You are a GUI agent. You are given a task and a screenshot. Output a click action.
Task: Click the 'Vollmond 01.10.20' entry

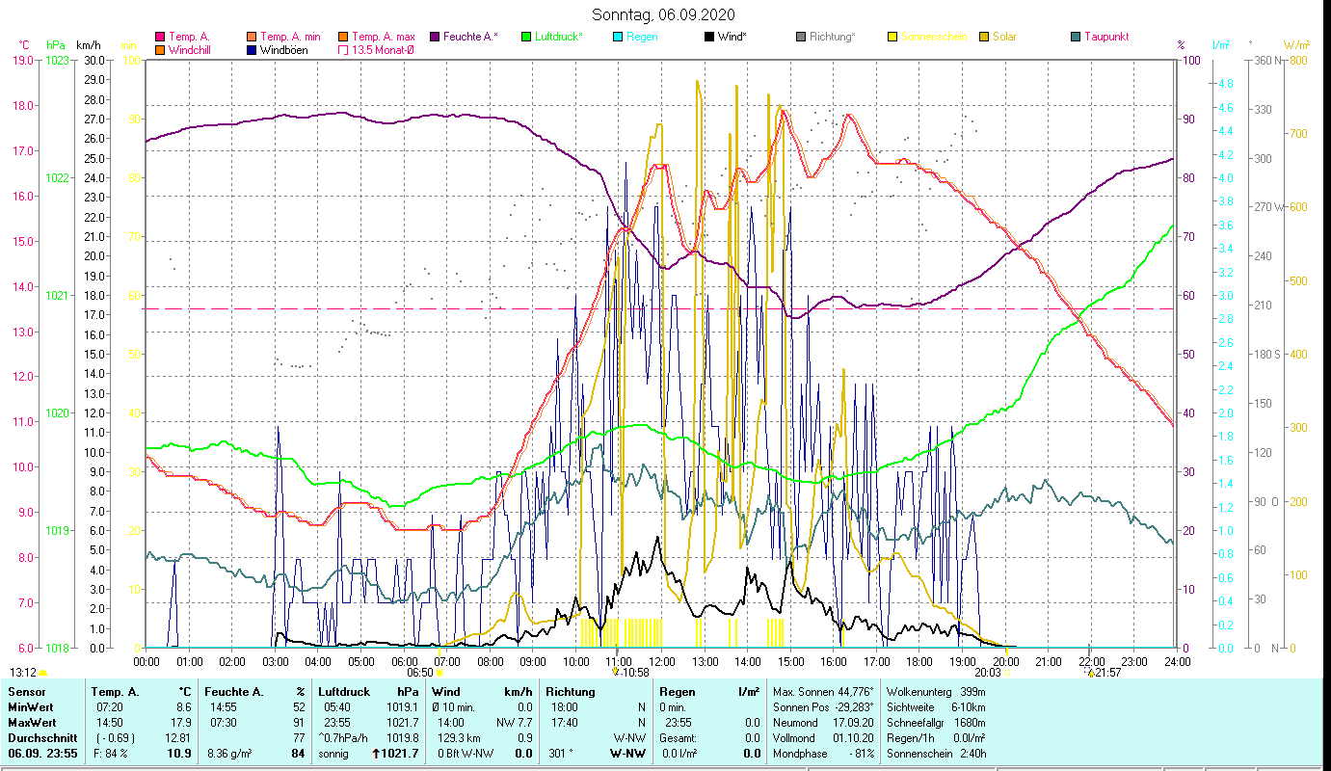pos(824,738)
